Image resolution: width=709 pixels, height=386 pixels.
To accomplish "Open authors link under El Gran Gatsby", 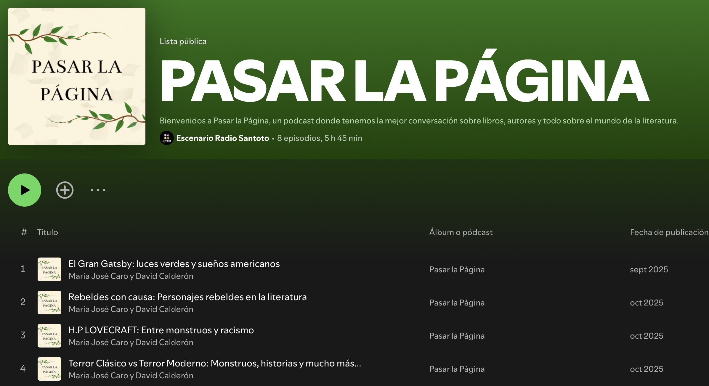I will pos(131,276).
